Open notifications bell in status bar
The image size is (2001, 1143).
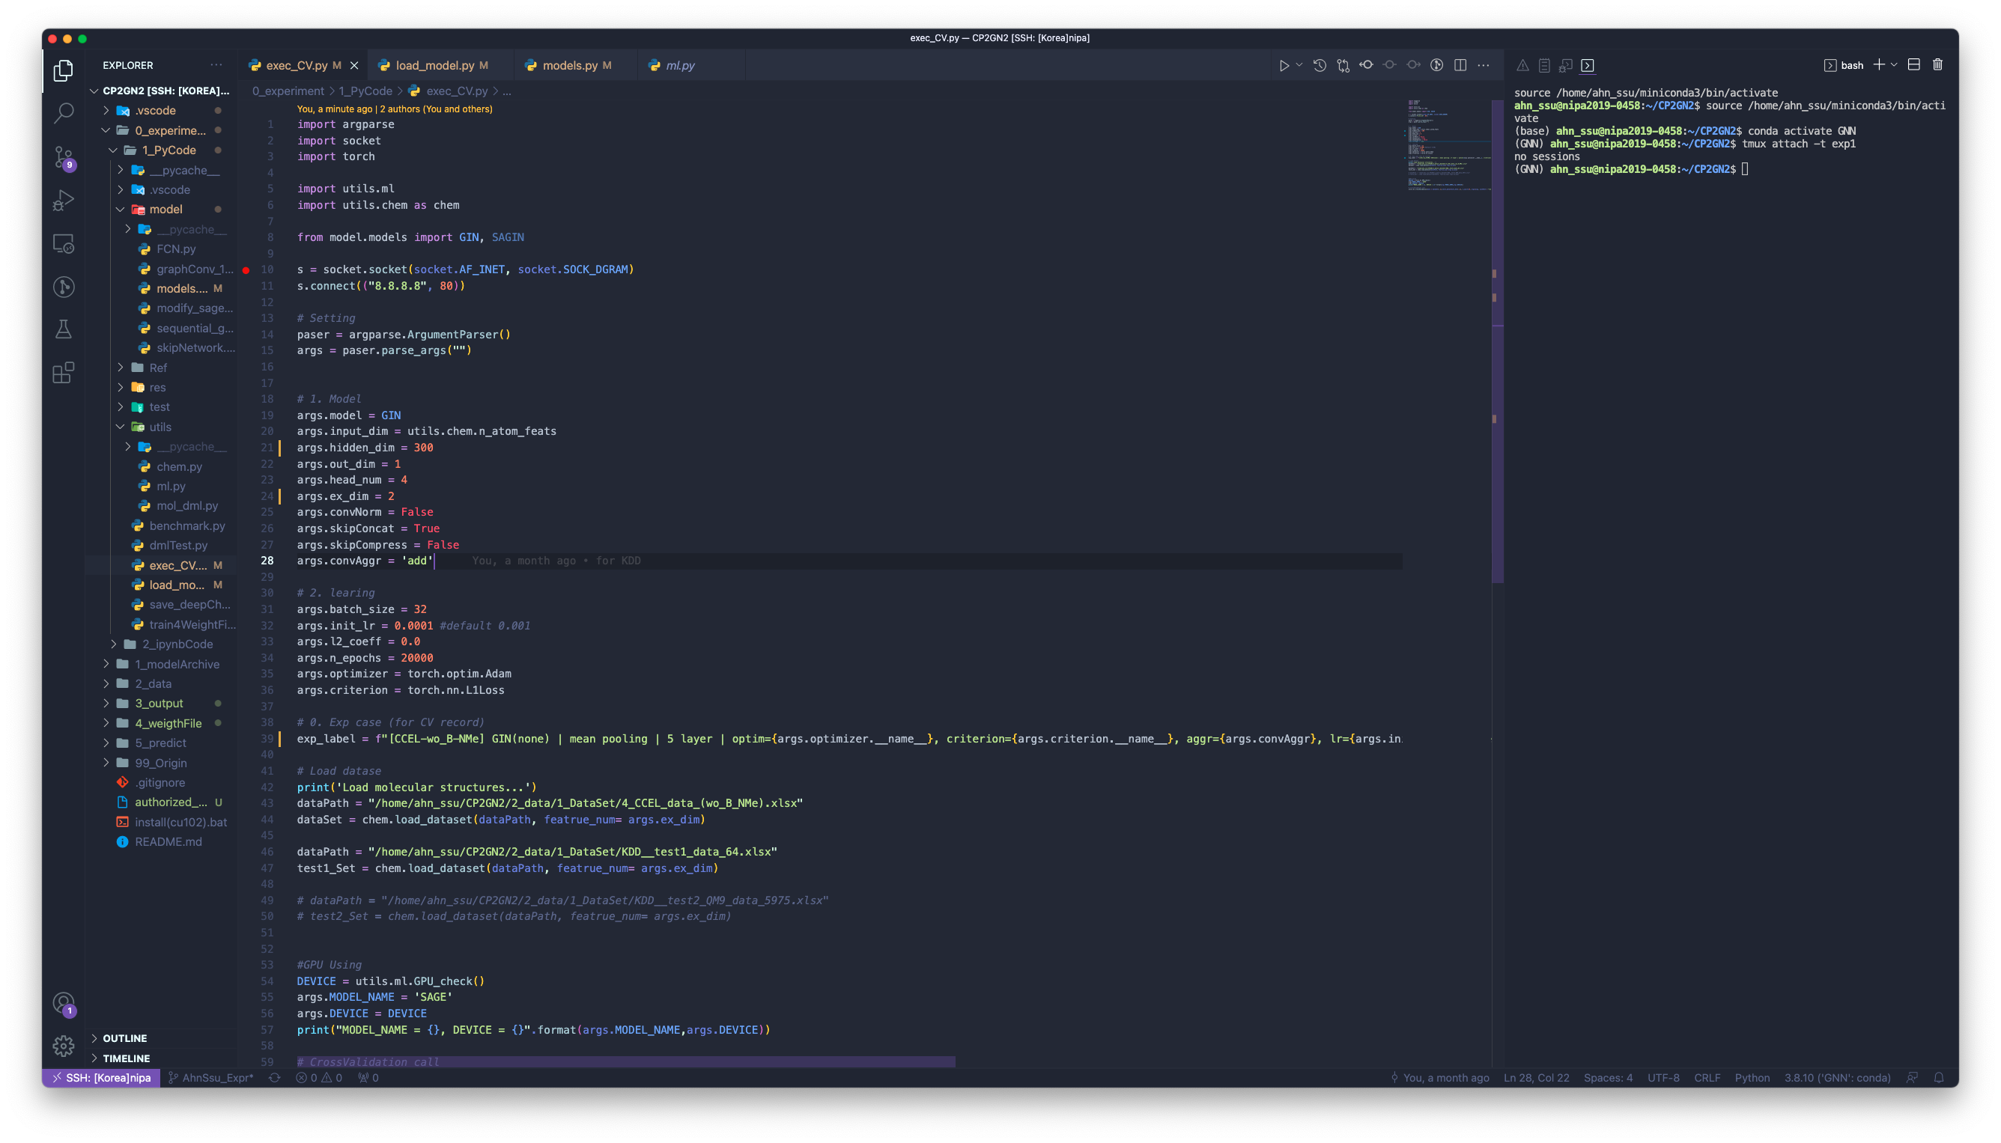click(x=1938, y=1078)
